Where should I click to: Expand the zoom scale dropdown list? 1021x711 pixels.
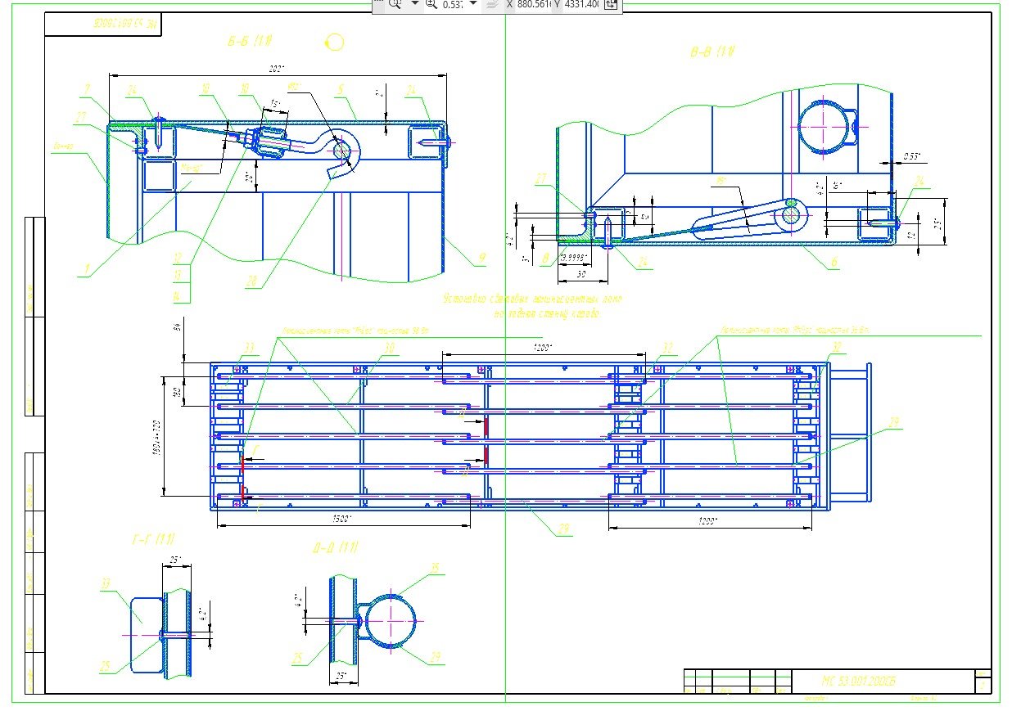click(472, 4)
